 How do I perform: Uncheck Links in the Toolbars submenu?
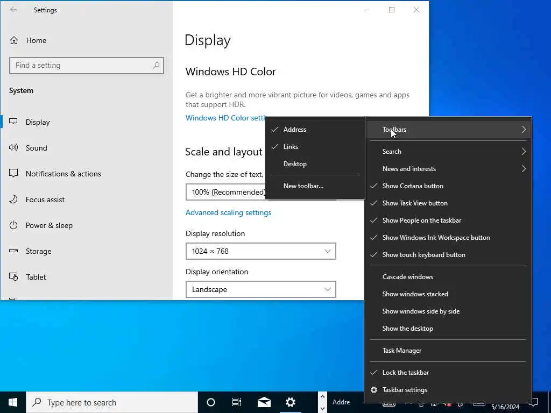(x=315, y=147)
